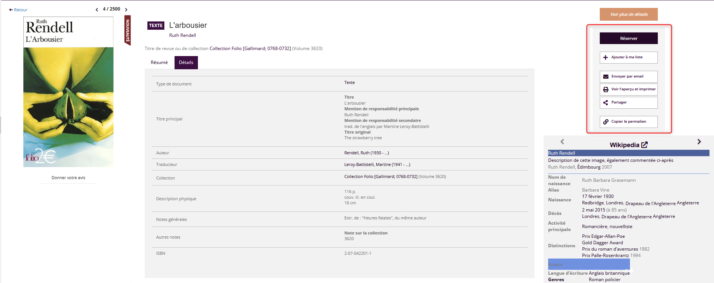Viewport: 714px width, 283px height.
Task: Click the plus icon beside Ajouter à ma liste
Action: (605, 58)
